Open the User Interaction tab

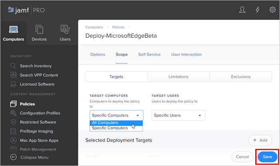click(186, 55)
